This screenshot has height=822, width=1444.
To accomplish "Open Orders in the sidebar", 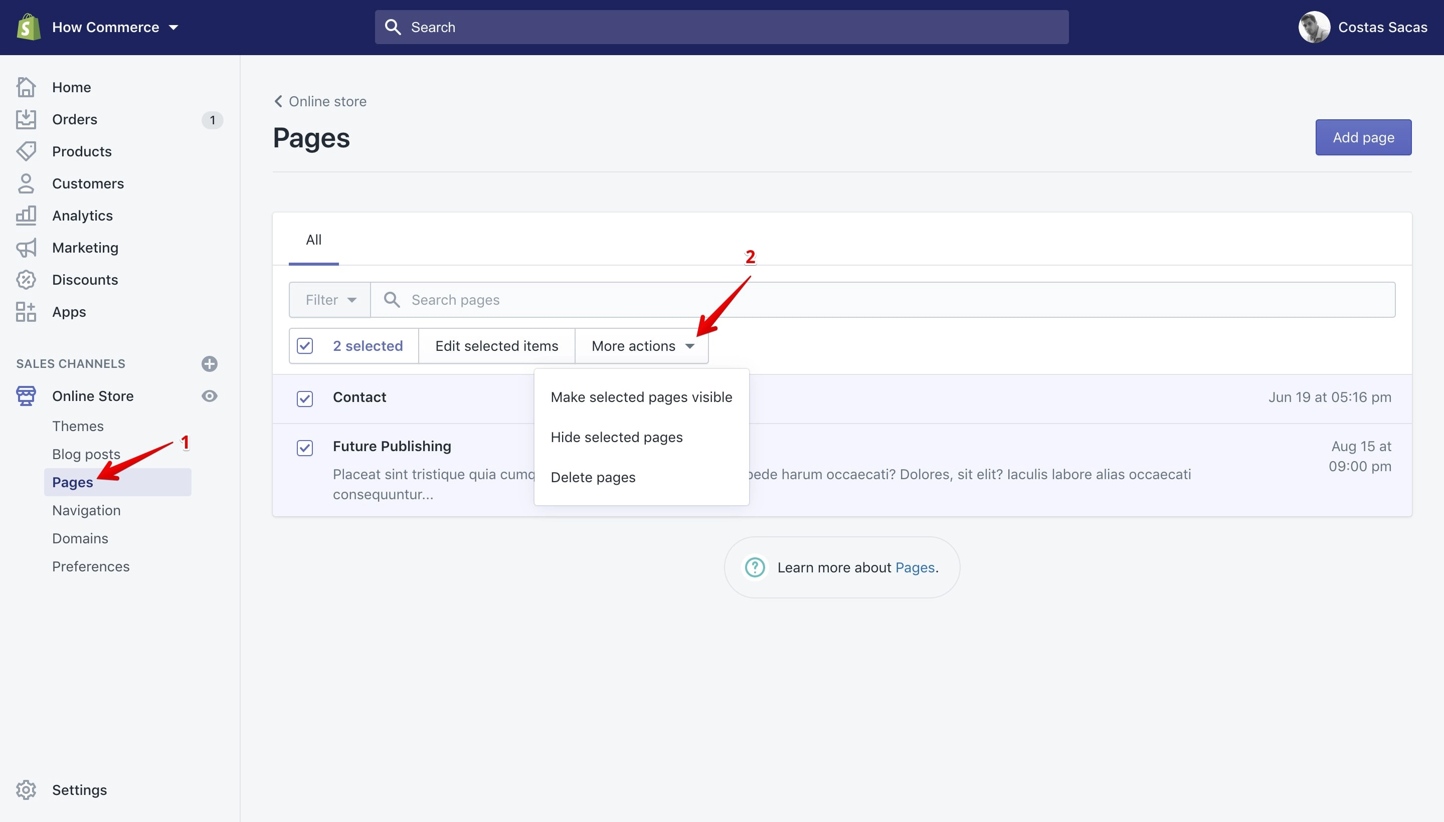I will click(75, 119).
